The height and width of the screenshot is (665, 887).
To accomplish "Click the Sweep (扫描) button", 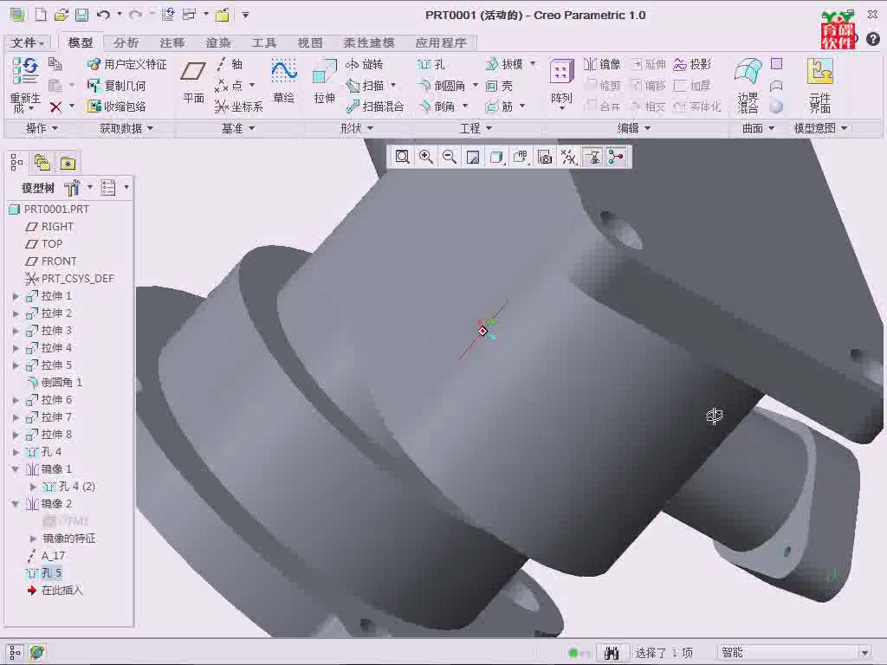I will click(x=365, y=86).
